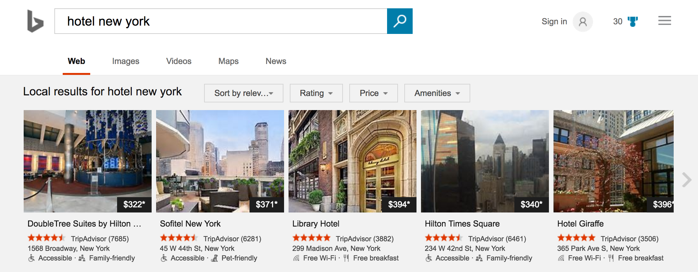Click Pet-friendly icon under Sofitel New York
The height and width of the screenshot is (272, 698).
click(215, 258)
